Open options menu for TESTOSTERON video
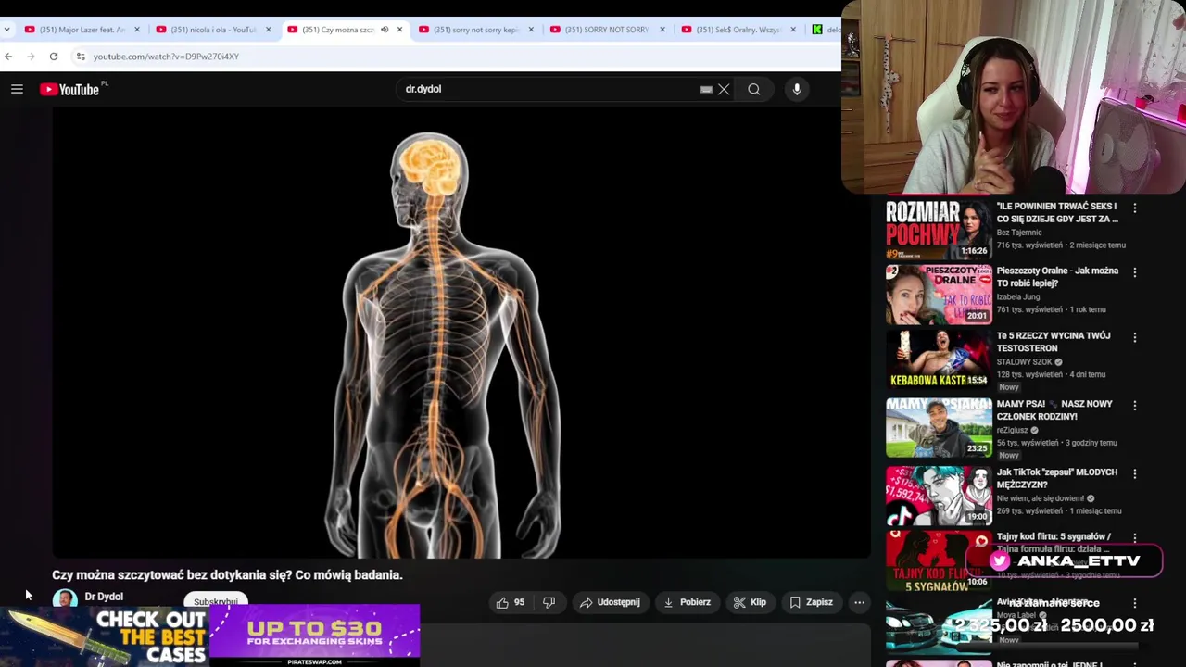Image resolution: width=1186 pixels, height=667 pixels. coord(1135,338)
